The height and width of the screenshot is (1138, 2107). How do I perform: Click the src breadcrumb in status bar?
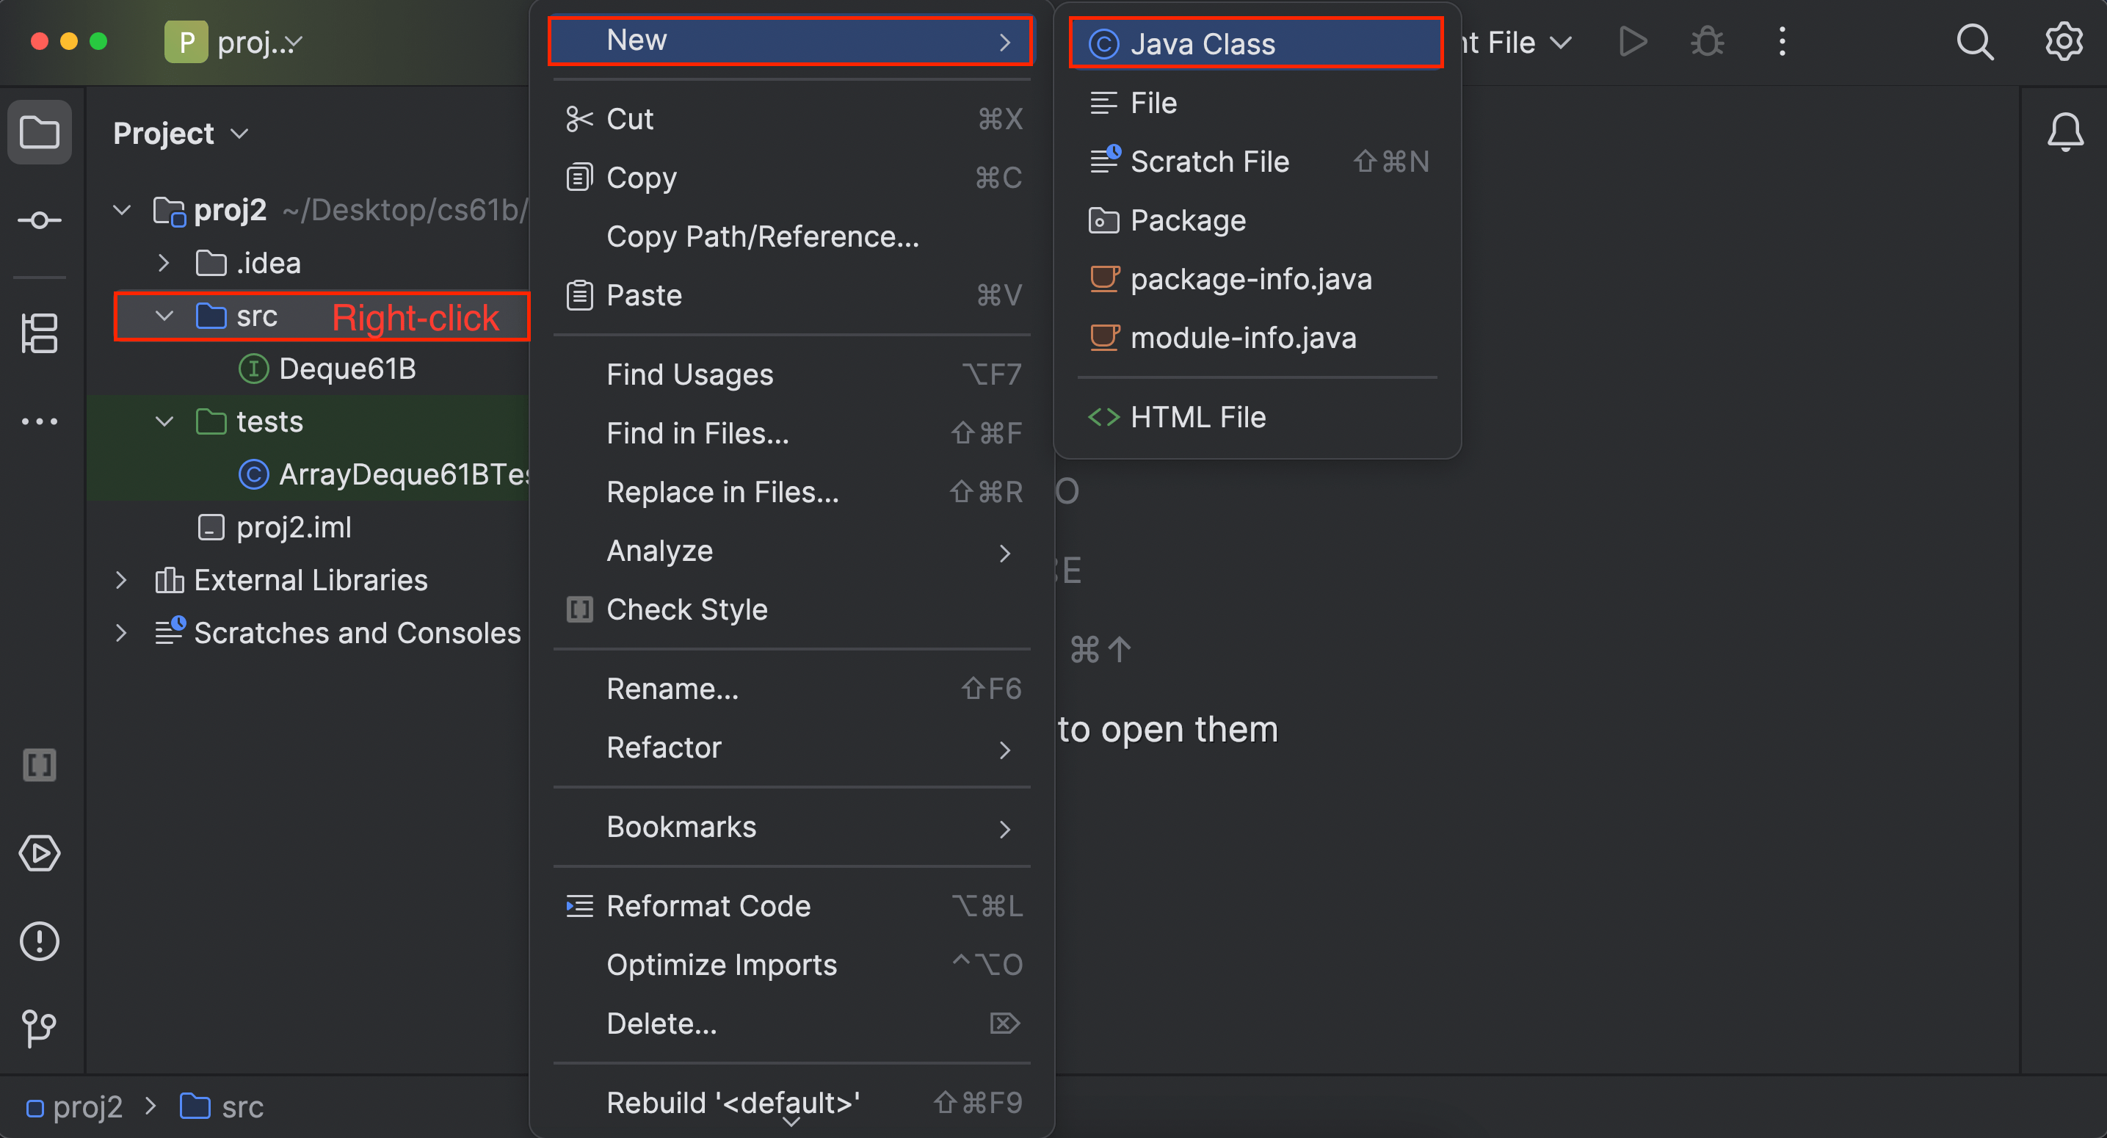[x=242, y=1107]
